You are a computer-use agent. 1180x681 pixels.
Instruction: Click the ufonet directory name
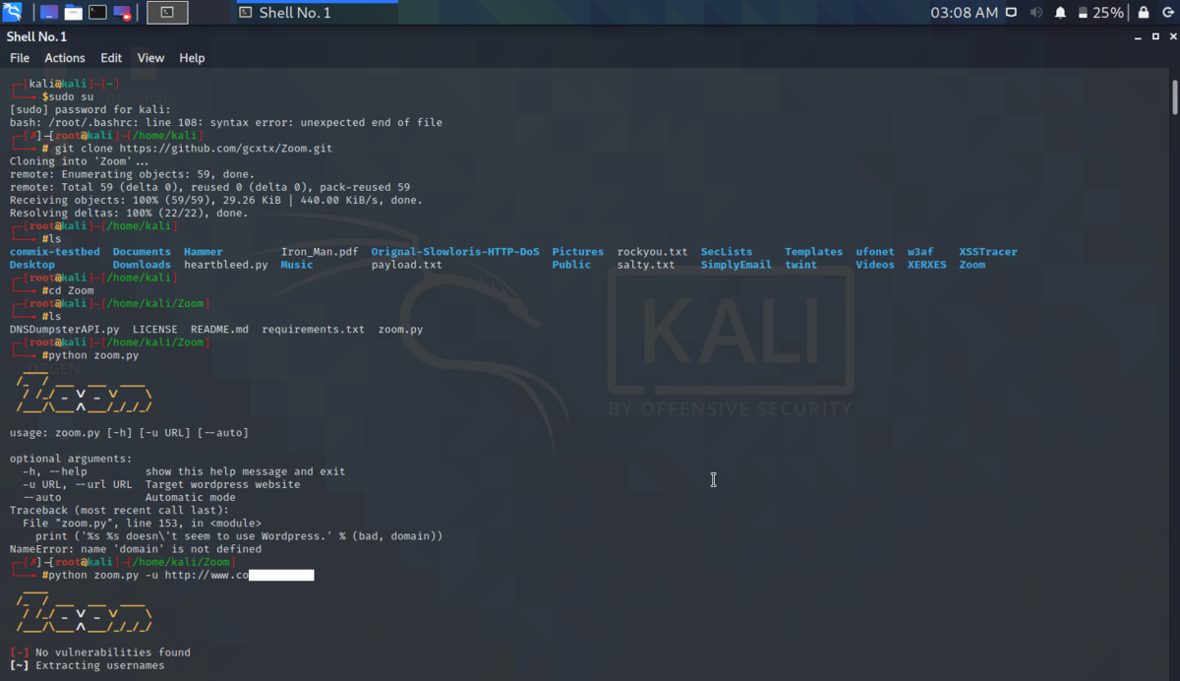point(875,252)
